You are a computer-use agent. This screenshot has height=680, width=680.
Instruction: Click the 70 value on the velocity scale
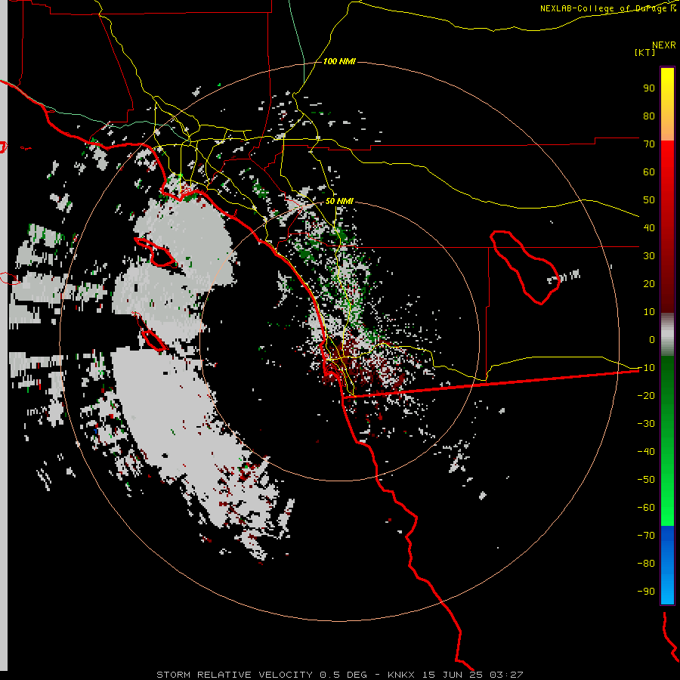649,144
